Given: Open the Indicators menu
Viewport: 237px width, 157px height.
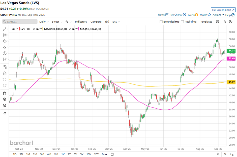Looking at the screenshot, I should click(x=81, y=22).
